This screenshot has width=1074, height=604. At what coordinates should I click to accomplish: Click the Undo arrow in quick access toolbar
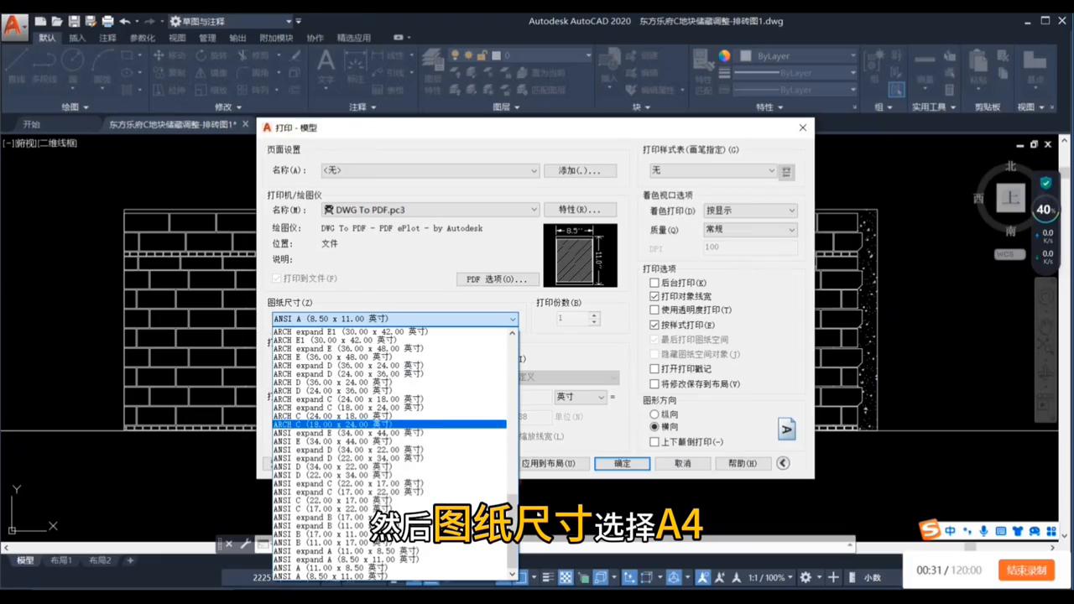click(x=125, y=21)
